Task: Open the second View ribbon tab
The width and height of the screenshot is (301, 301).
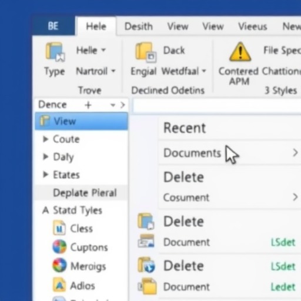Action: point(213,26)
